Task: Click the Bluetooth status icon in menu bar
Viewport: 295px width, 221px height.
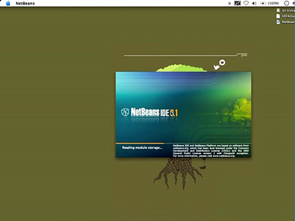Action: pyautogui.click(x=229, y=3)
